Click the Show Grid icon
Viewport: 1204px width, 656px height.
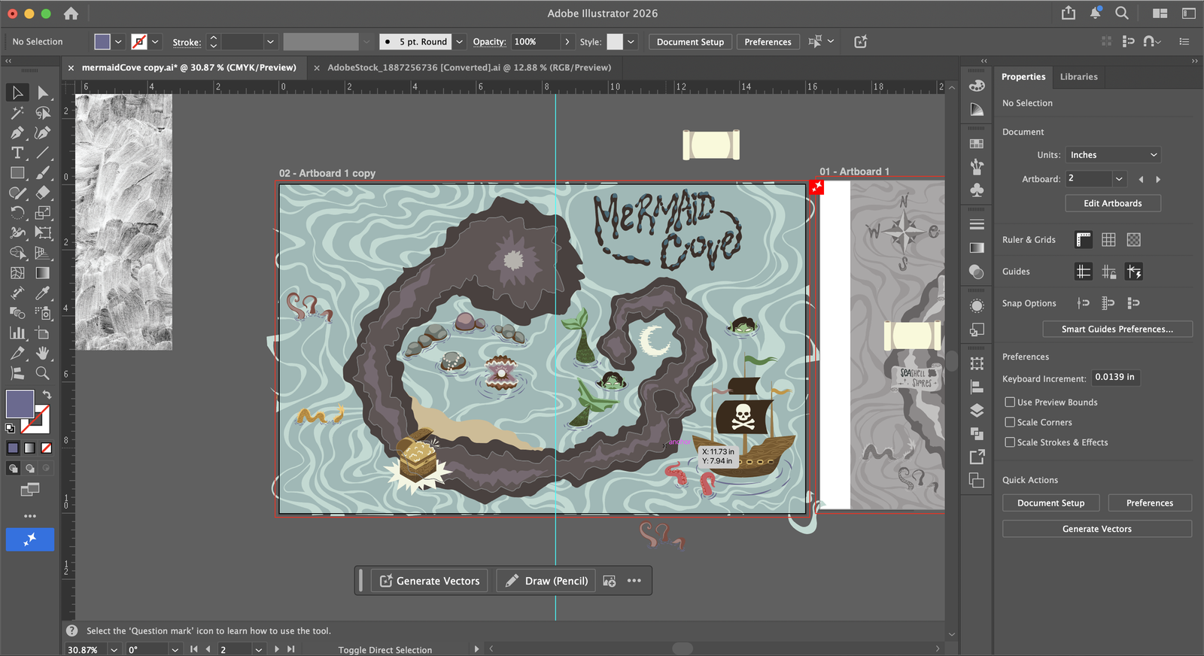tap(1108, 240)
